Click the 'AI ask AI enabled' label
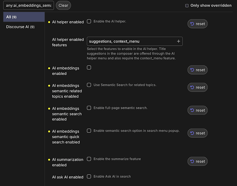Viewport: 237px width, 186px height. click(68, 177)
